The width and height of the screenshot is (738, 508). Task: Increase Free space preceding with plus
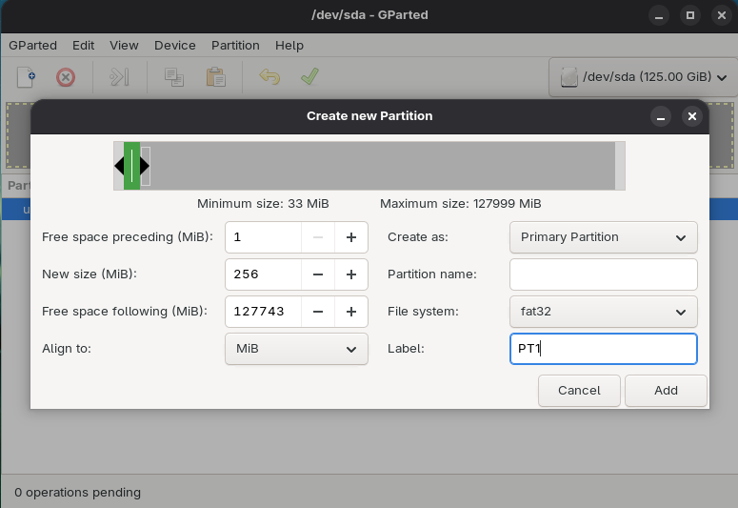click(x=350, y=237)
